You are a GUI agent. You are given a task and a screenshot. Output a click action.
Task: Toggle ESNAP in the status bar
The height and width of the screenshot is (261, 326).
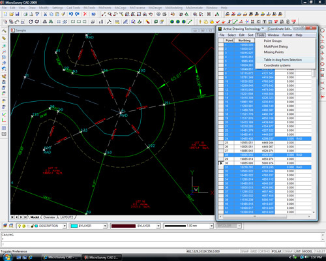(288, 251)
